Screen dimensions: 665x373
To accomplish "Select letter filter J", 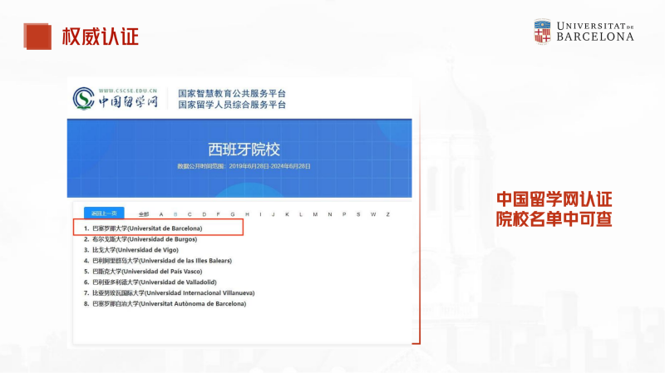I will coord(273,214).
